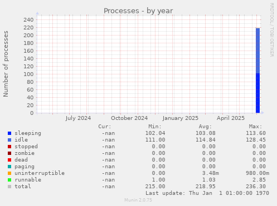The width and height of the screenshot is (277, 206).
Task: Click uninterruptible average value 3.48m
Action: tap(211, 173)
